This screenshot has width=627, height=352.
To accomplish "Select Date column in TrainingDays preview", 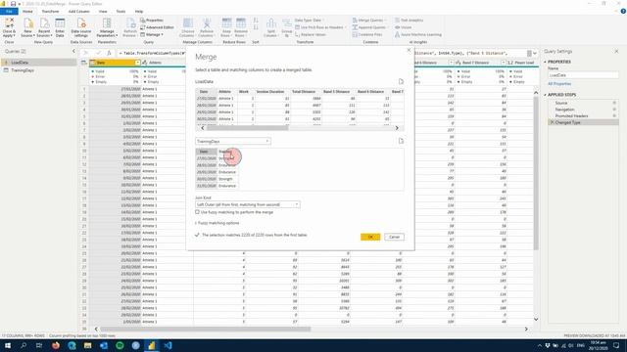I will [207, 152].
